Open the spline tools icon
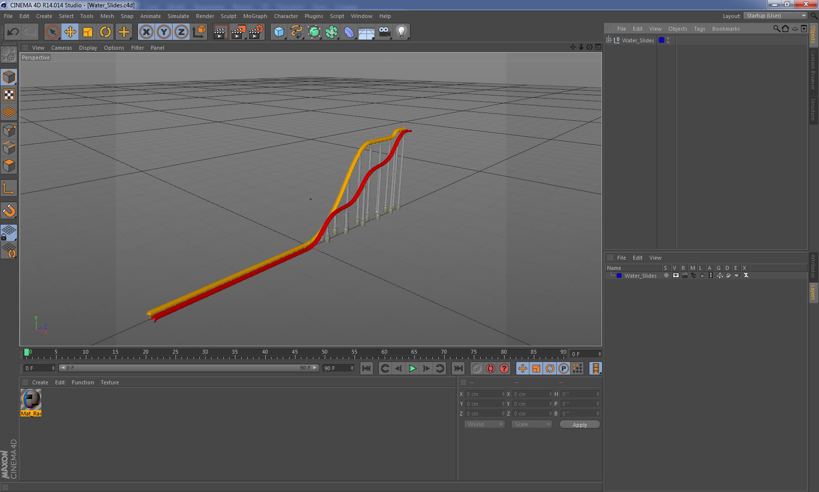This screenshot has height=492, width=819. click(x=296, y=32)
